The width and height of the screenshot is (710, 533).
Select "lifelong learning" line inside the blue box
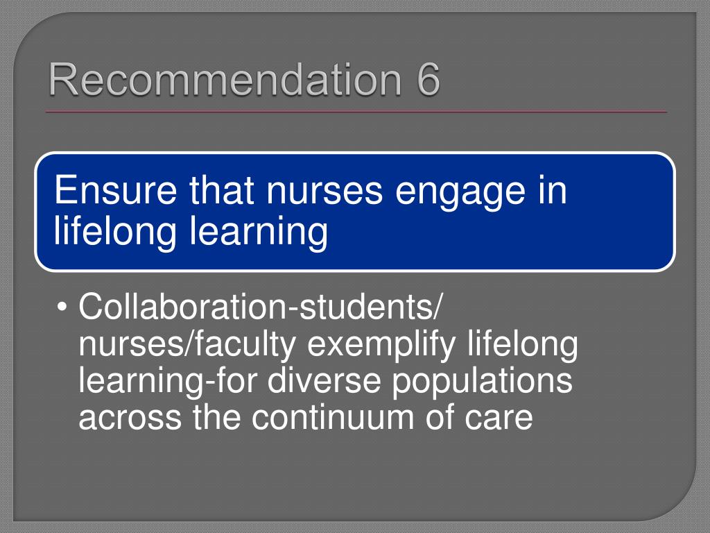point(191,232)
